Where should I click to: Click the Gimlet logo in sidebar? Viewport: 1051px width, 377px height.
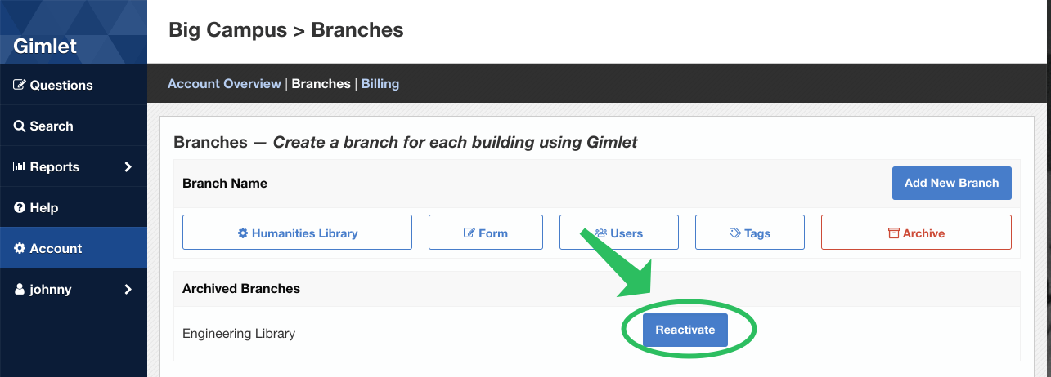(45, 47)
